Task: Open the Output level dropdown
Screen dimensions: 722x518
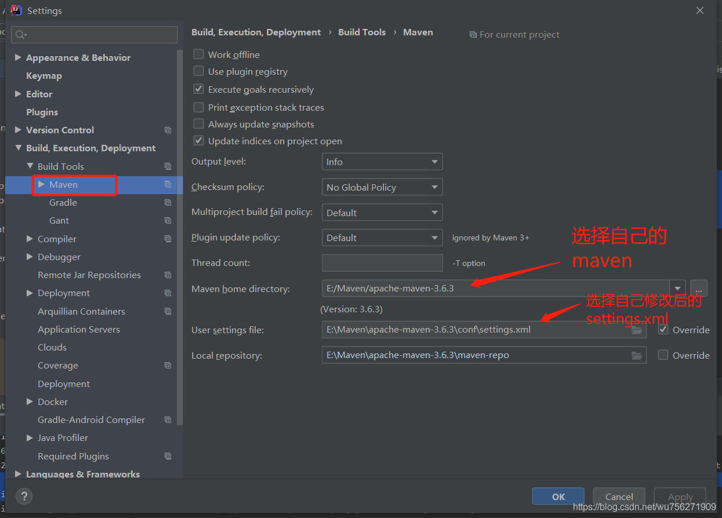Action: (x=382, y=162)
